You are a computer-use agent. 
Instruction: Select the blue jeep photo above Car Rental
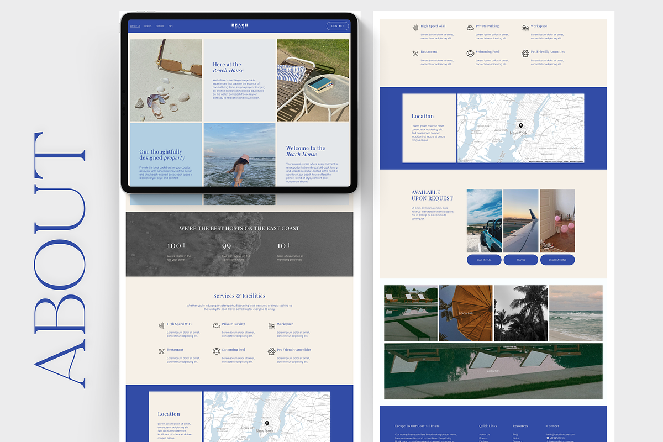484,220
